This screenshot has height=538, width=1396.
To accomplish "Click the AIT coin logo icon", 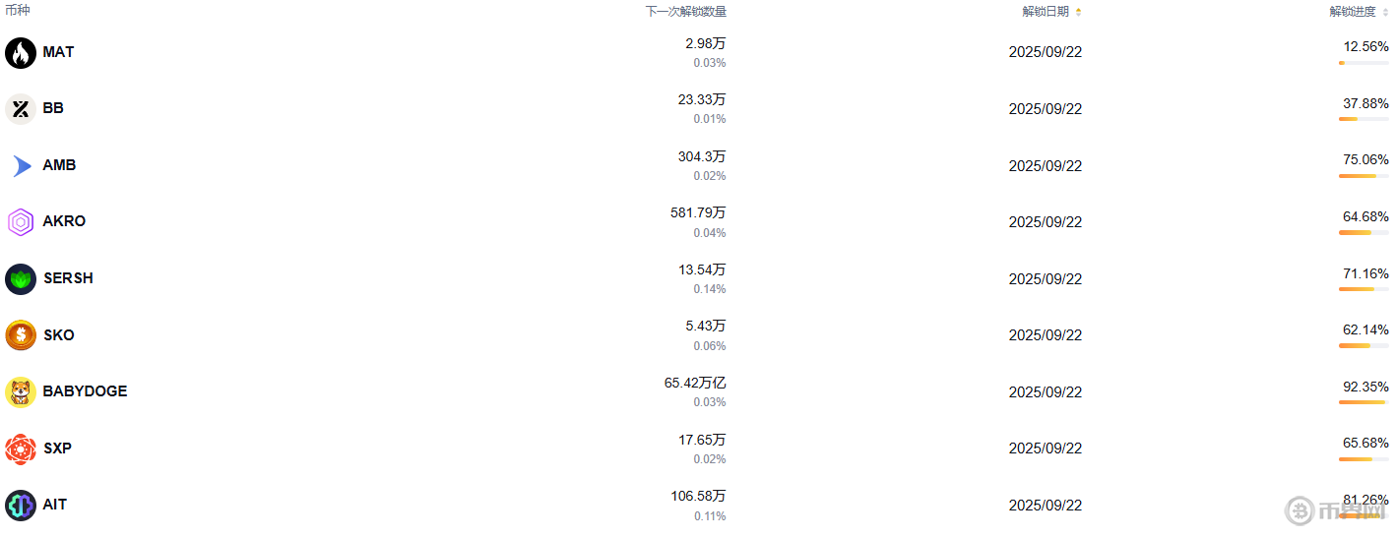I will pyautogui.click(x=21, y=505).
